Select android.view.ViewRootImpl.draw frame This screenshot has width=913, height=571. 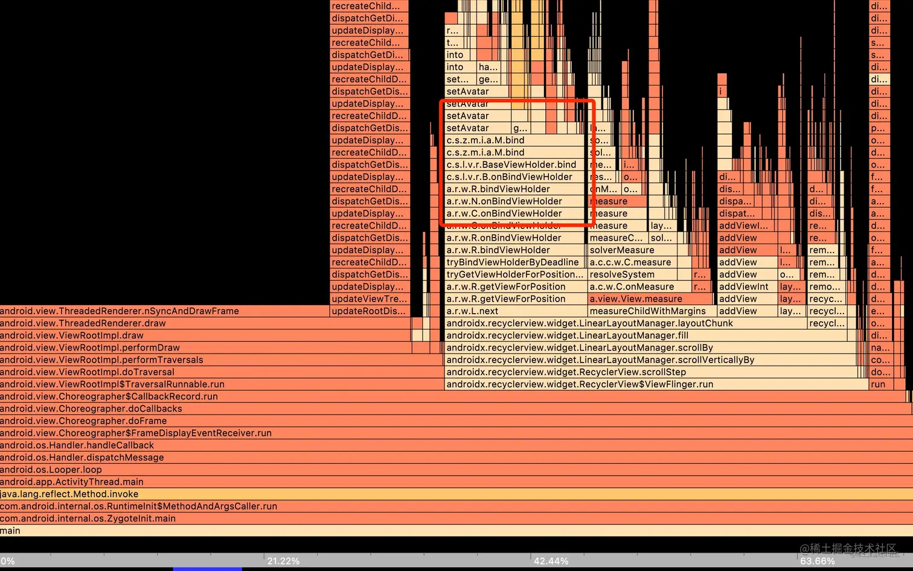pyautogui.click(x=205, y=335)
